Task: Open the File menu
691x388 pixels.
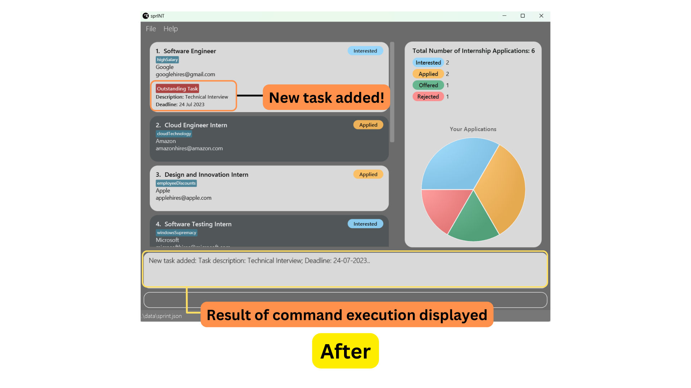Action: click(151, 28)
